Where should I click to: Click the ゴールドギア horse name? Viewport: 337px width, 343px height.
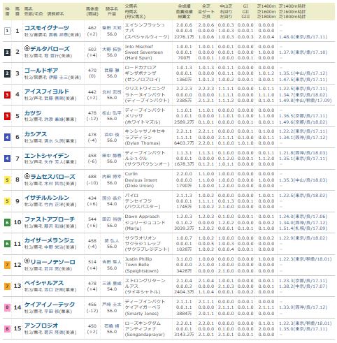pos(41,71)
